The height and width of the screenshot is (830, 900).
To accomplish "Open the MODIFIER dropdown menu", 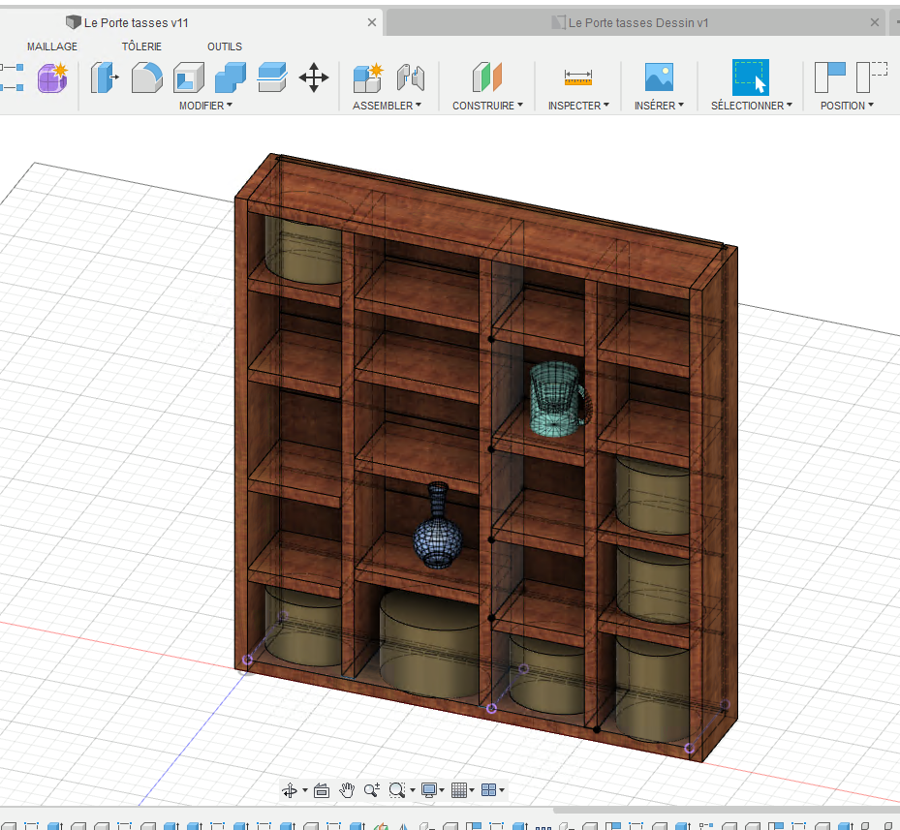I will [205, 106].
